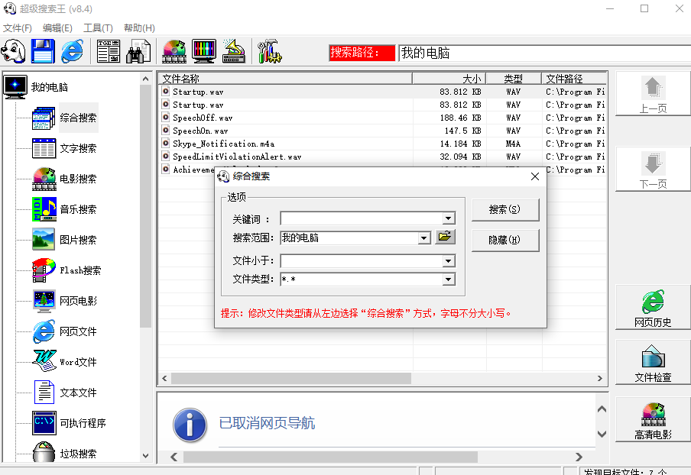Open the 文件(F) menu
This screenshot has width=691, height=475.
click(18, 28)
